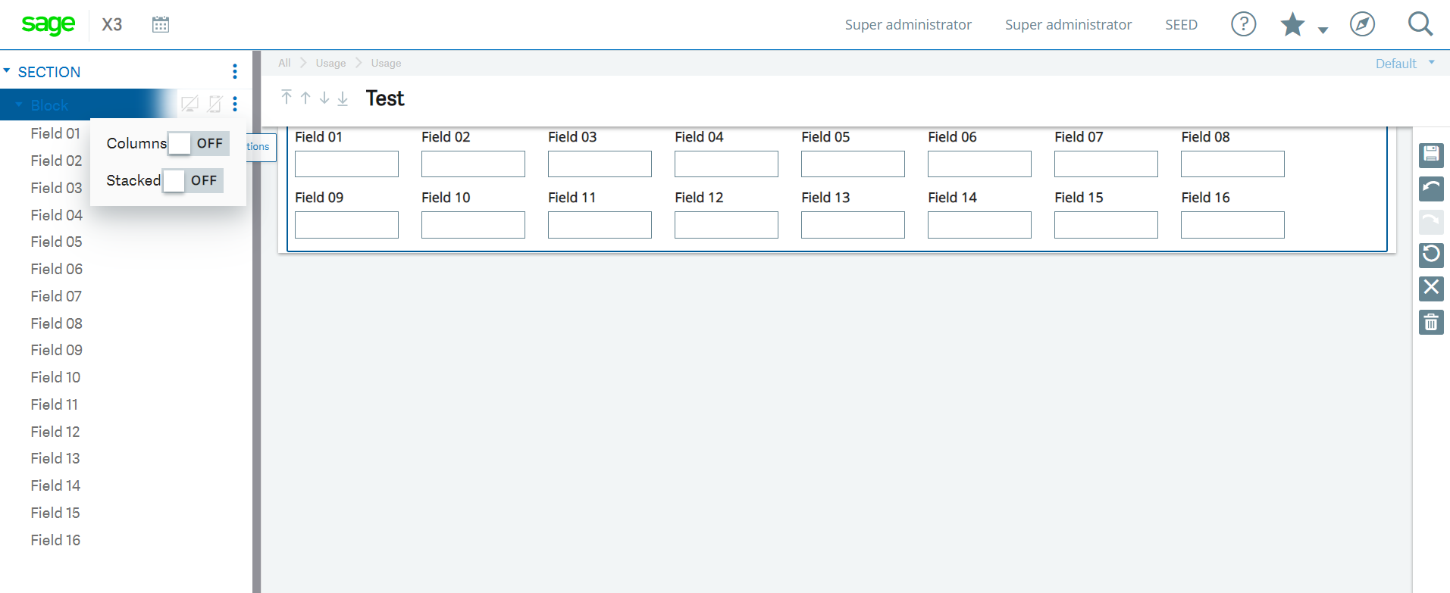Select Field 14 in the tree
1450x593 pixels.
pyautogui.click(x=55, y=485)
